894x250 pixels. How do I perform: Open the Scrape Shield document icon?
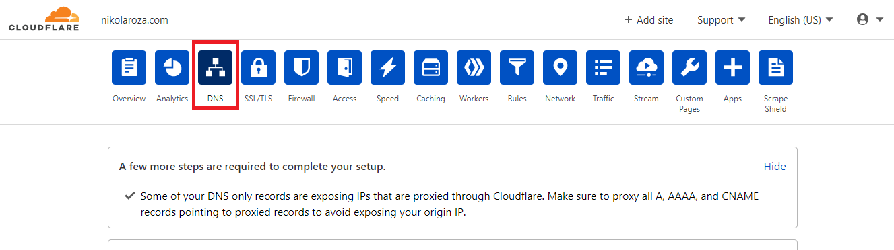(x=775, y=67)
